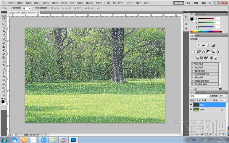
Task: Open the collapsed Character panel icon
Action: (186, 24)
